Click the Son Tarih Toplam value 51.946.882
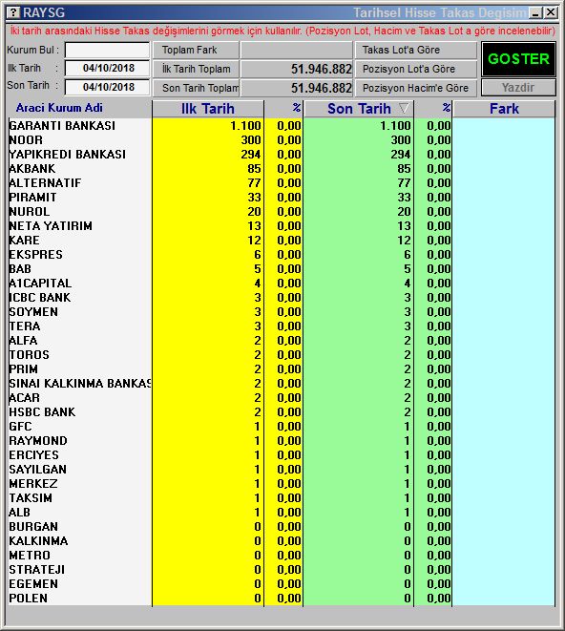Screen dimensions: 565x631 point(321,88)
